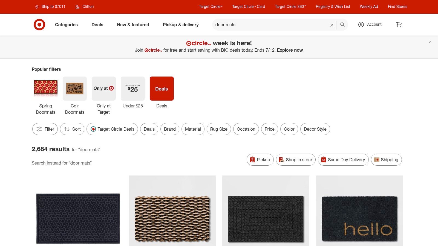Click the Target bullseye logo
This screenshot has width=438, height=246.
coord(39,25)
